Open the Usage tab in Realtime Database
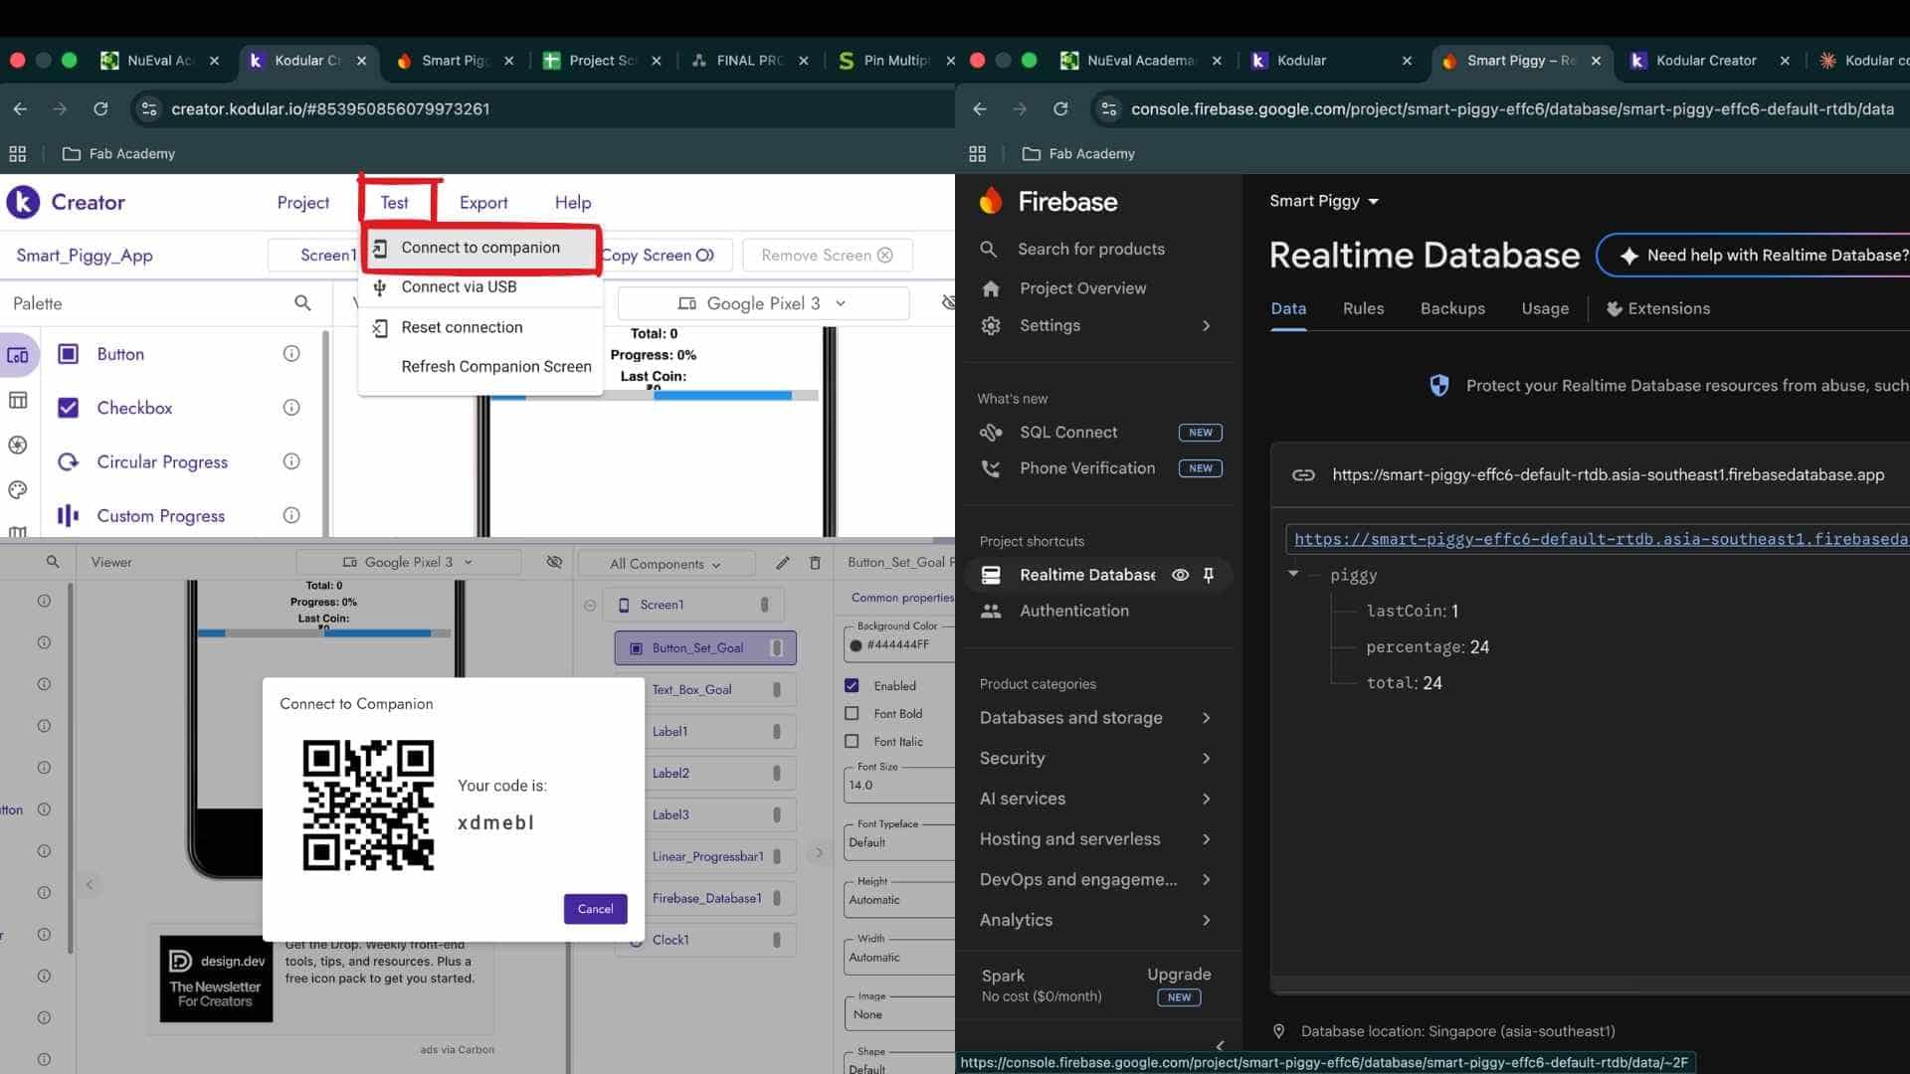The width and height of the screenshot is (1910, 1074). (1545, 309)
